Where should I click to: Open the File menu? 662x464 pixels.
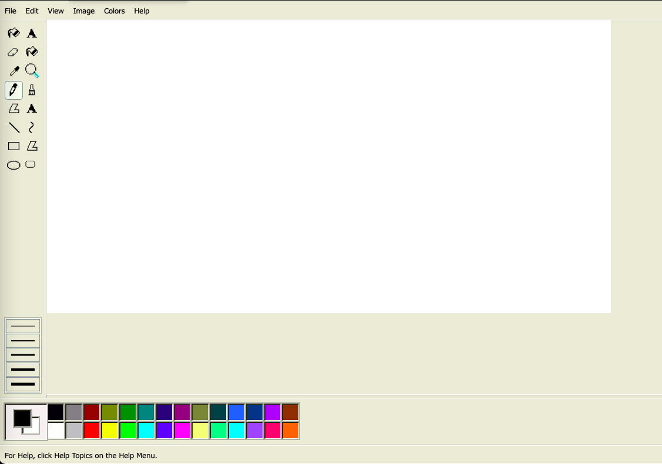pos(10,11)
